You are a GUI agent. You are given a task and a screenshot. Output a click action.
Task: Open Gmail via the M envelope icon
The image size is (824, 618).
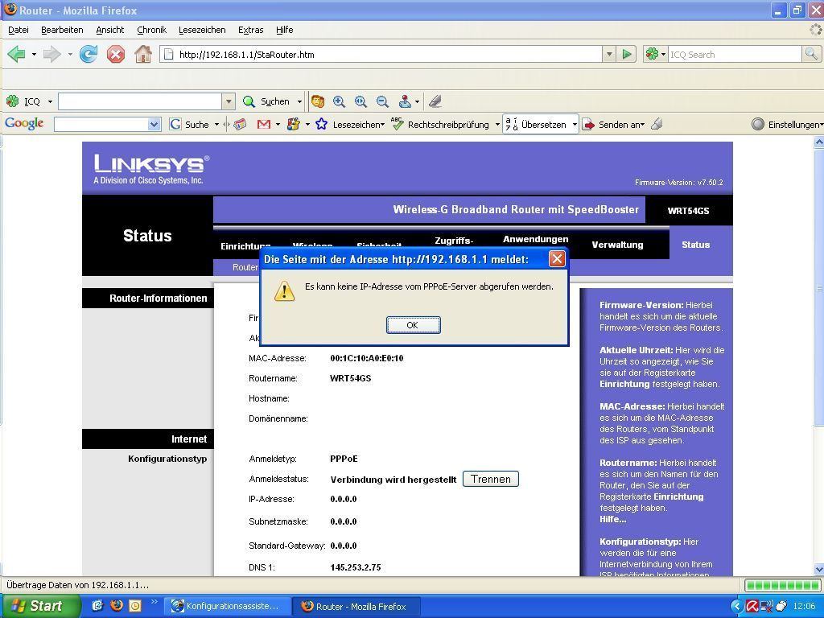264,124
